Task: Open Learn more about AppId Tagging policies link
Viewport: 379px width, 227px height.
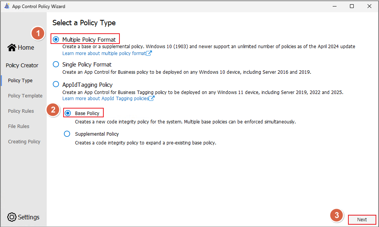Action: click(105, 99)
